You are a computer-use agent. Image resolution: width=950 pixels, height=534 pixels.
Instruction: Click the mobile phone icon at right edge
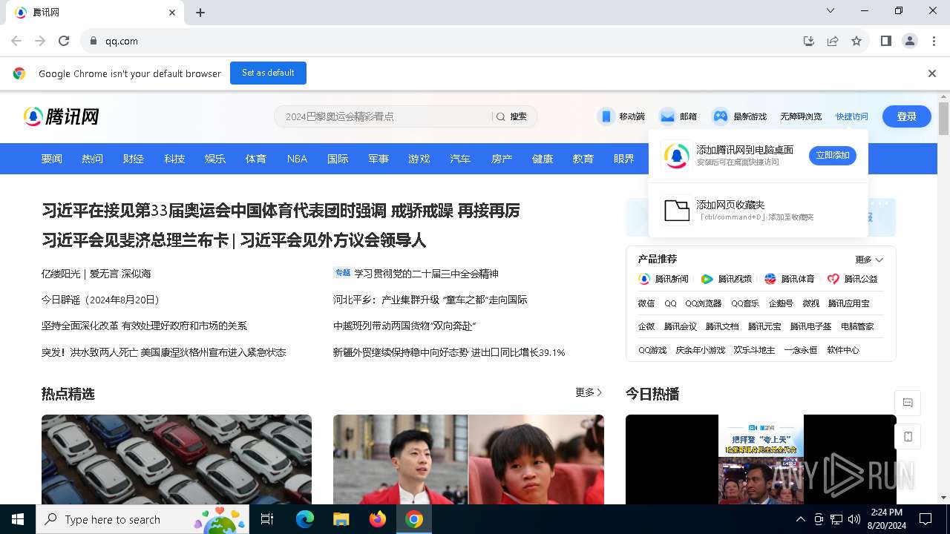coord(908,437)
